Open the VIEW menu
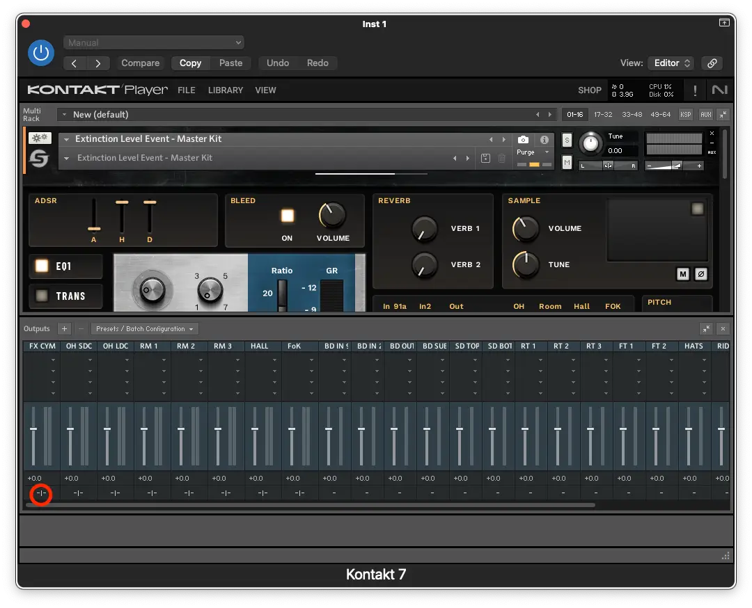Screen dimensions: 752x608 (266, 90)
